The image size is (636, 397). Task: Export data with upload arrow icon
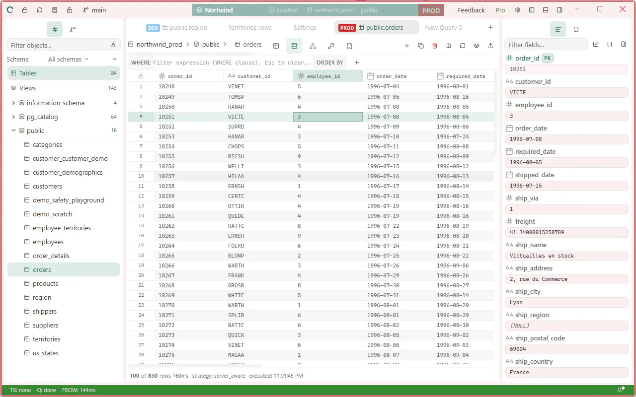tap(490, 46)
